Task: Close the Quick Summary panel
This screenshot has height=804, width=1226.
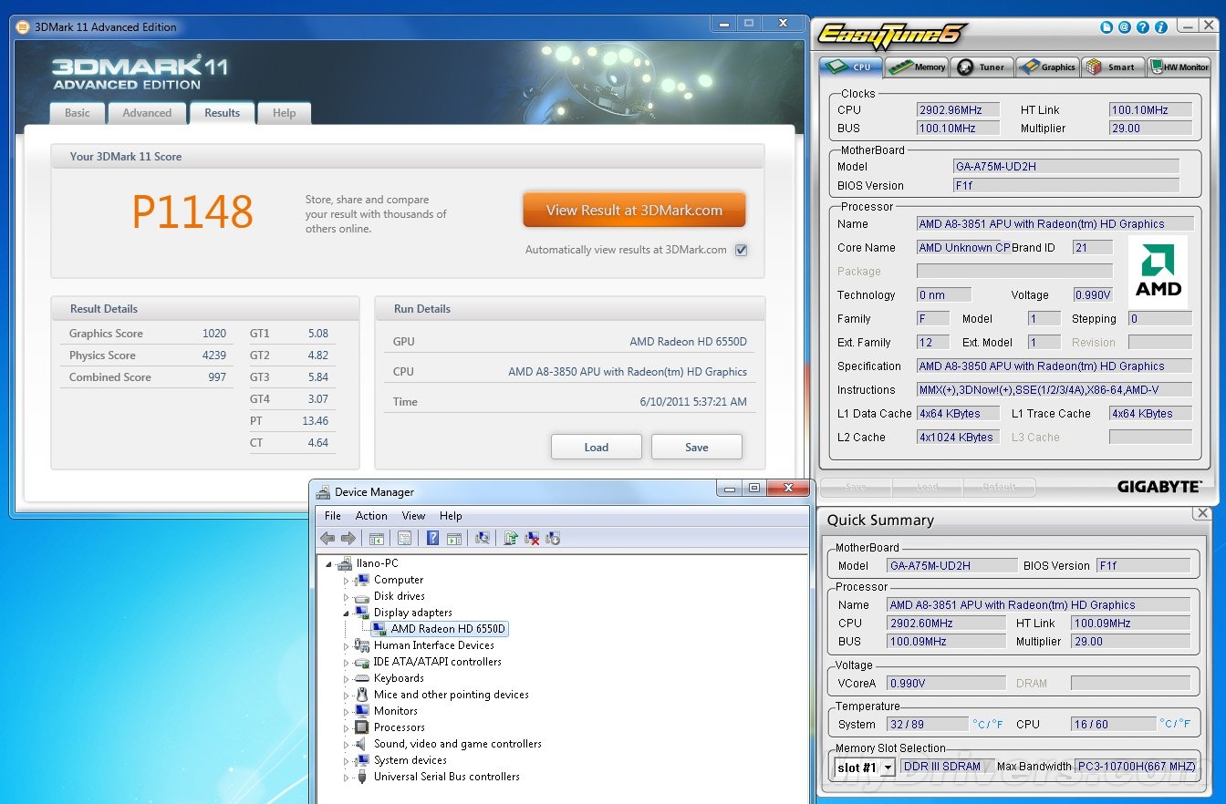Action: [1201, 514]
